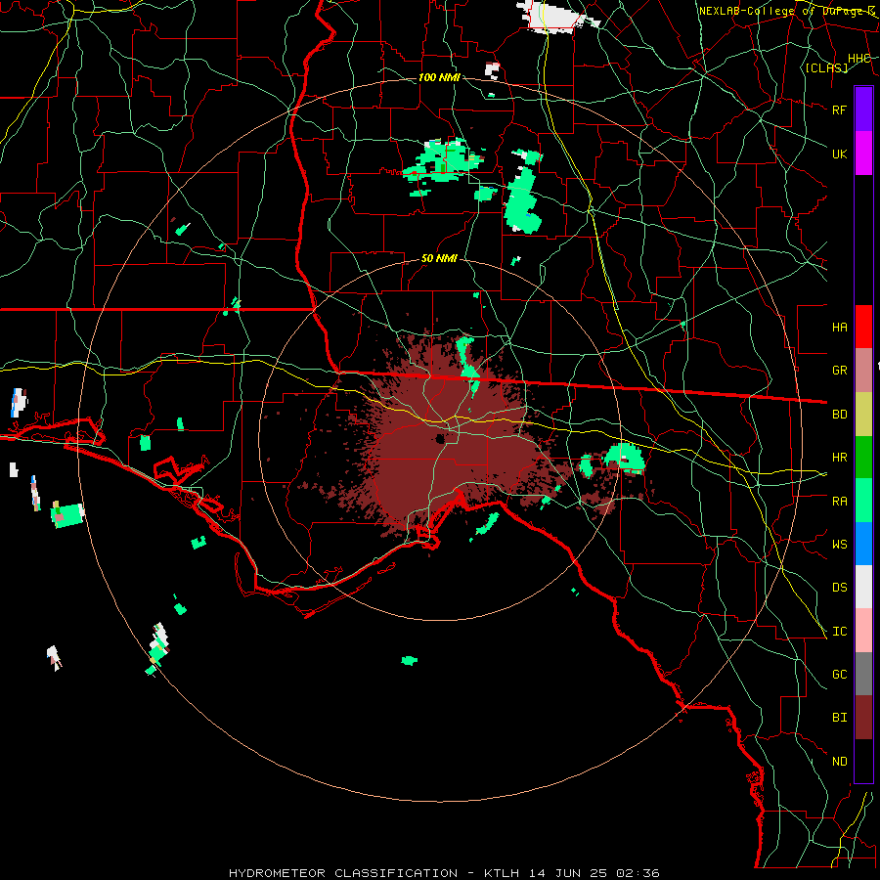The image size is (880, 880).
Task: Select the blue WS legend color swatch
Action: [863, 544]
